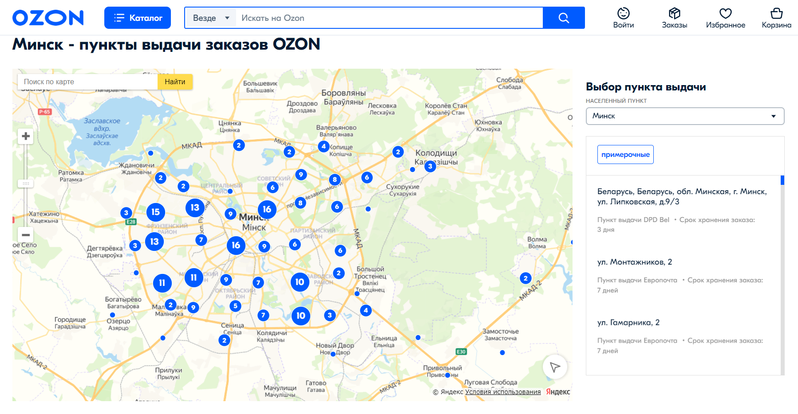
Task: Click cluster 3 near Колодищи
Action: [430, 166]
